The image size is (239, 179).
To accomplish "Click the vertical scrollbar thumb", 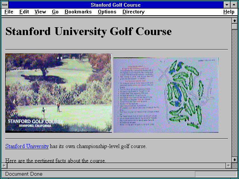I will click(235, 26).
